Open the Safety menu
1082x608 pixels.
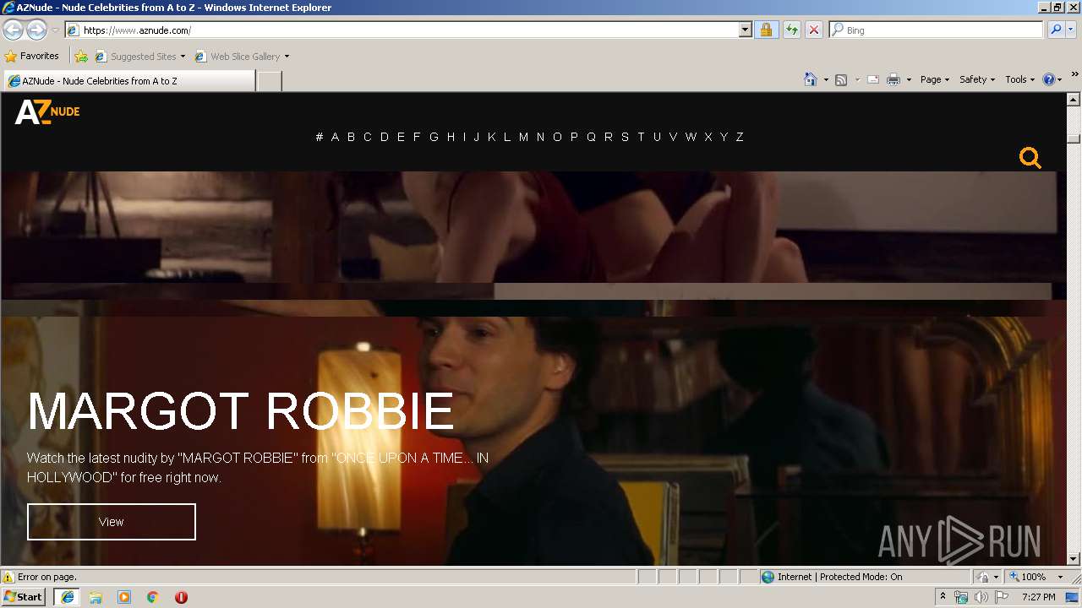tap(977, 79)
